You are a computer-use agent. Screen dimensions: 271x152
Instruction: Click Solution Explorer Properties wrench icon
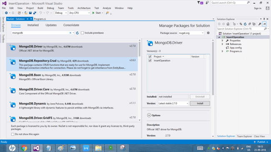click(260, 24)
